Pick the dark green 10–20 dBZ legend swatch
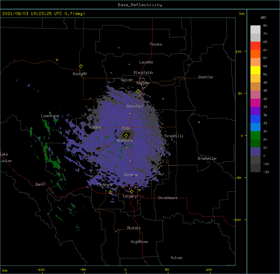 (x=255, y=144)
